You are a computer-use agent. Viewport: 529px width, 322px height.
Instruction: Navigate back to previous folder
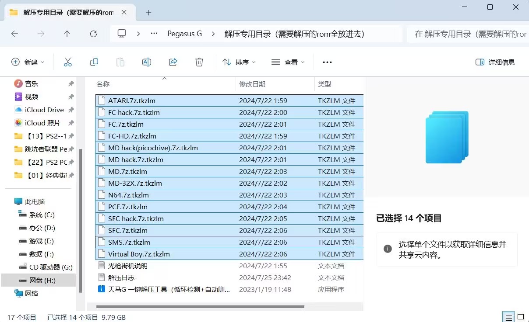(15, 34)
